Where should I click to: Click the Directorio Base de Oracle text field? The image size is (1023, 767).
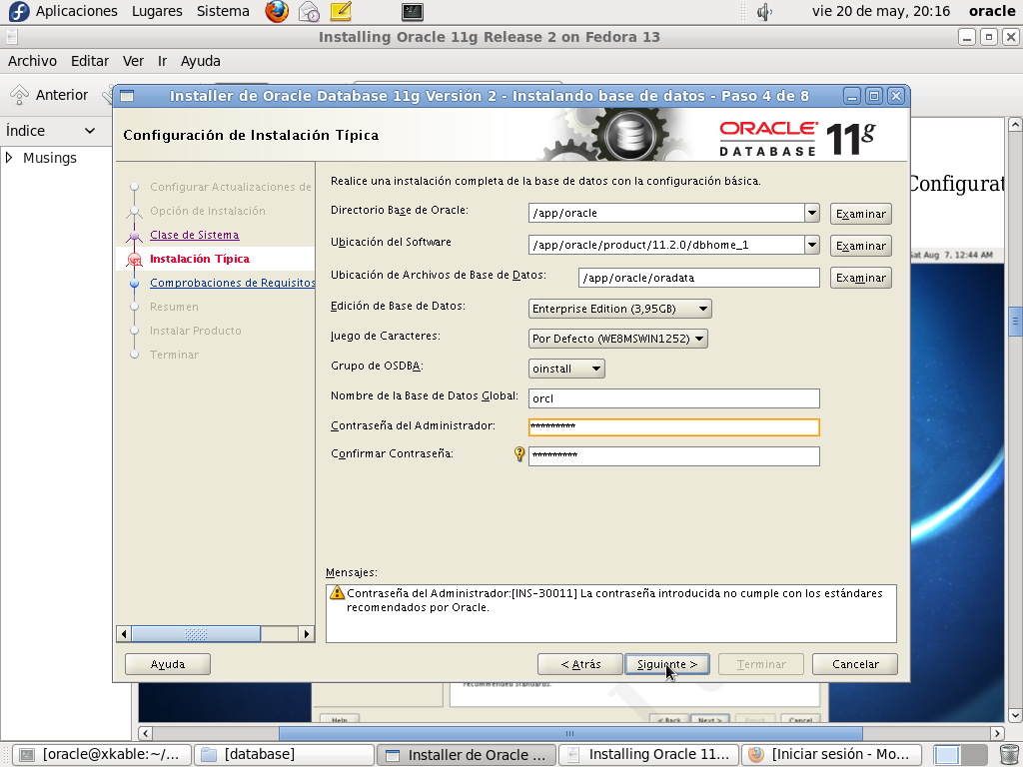666,213
